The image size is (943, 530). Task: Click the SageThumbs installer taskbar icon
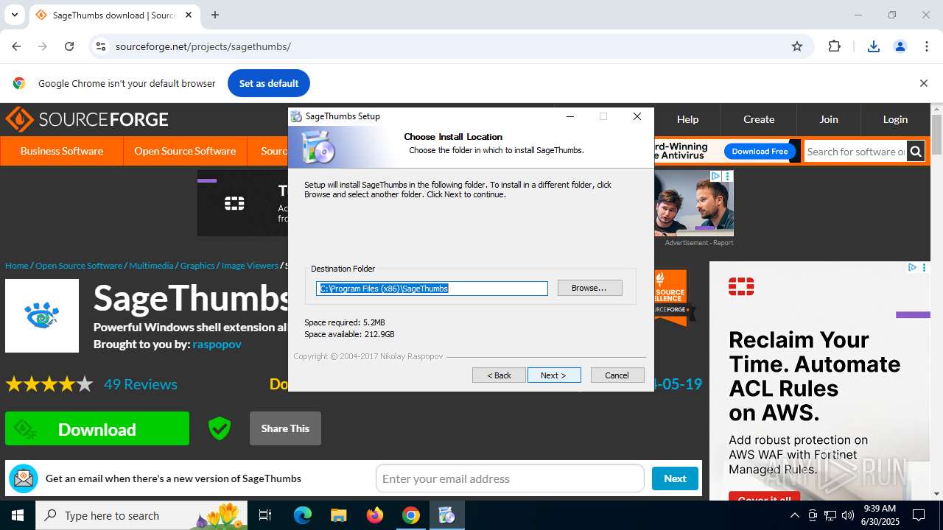click(447, 515)
